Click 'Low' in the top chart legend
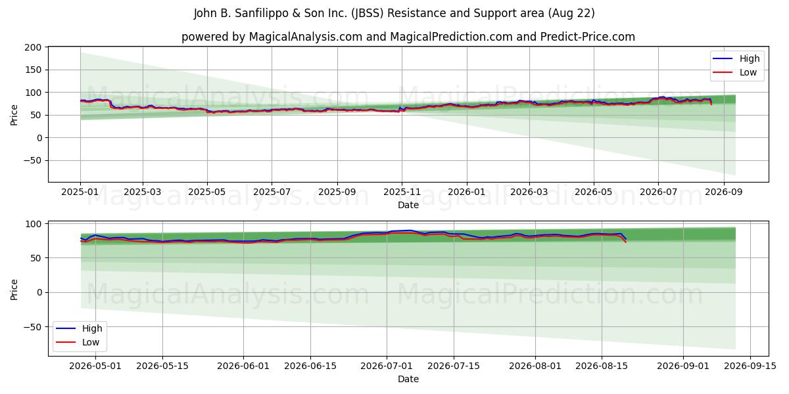Viewport: 789px width, 394px height. coord(748,72)
